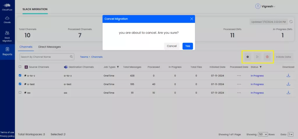Click the user avatar icon
Image resolution: width=298 pixels, height=139 pixels.
coord(258,6)
